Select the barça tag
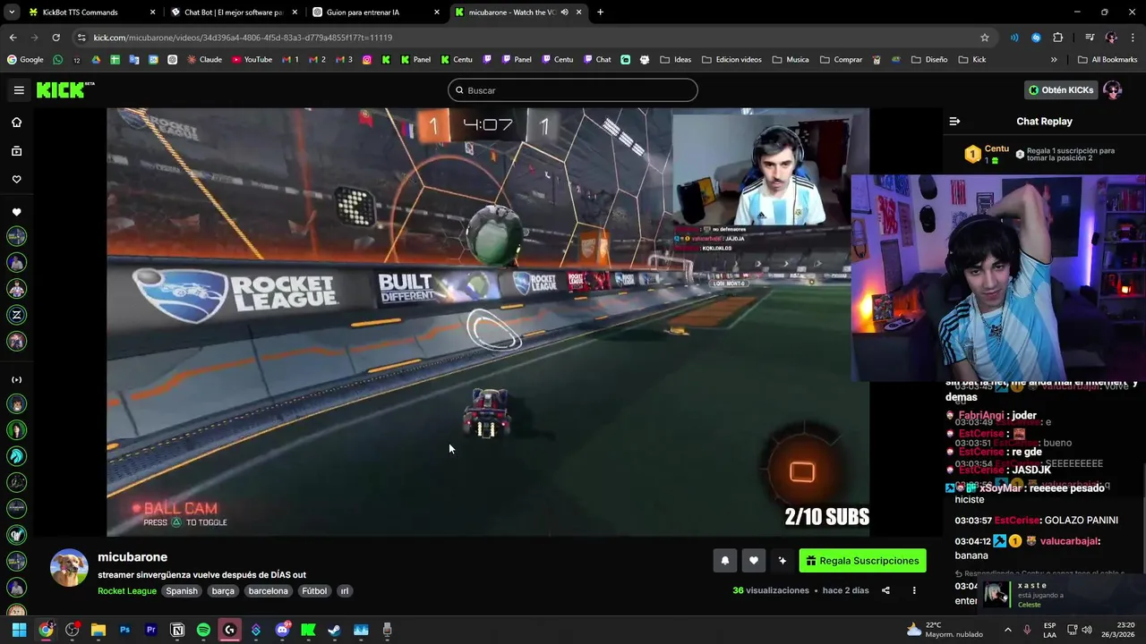The height and width of the screenshot is (644, 1146). click(223, 591)
